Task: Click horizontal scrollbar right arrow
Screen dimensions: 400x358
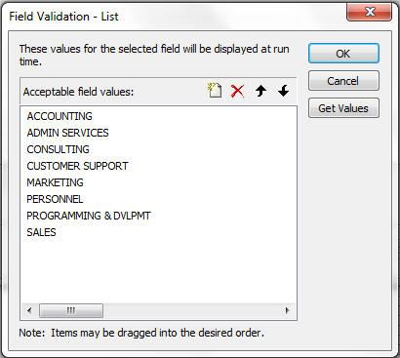Action: (287, 310)
